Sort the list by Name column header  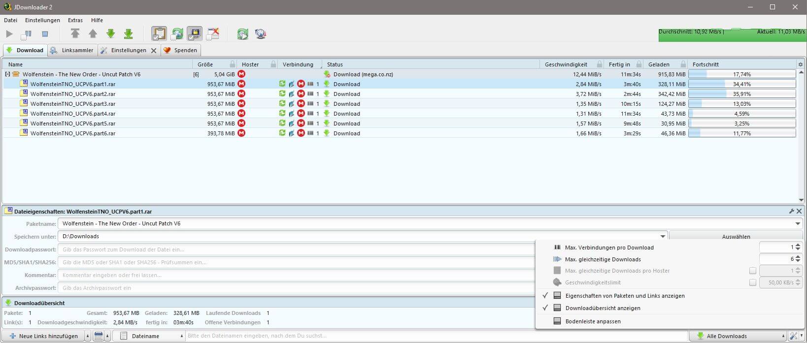[98, 64]
